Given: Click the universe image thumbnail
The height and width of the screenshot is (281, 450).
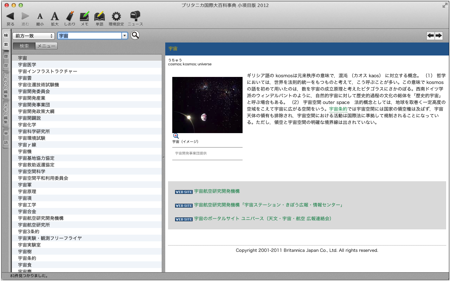Looking at the screenshot, I should [x=207, y=105].
